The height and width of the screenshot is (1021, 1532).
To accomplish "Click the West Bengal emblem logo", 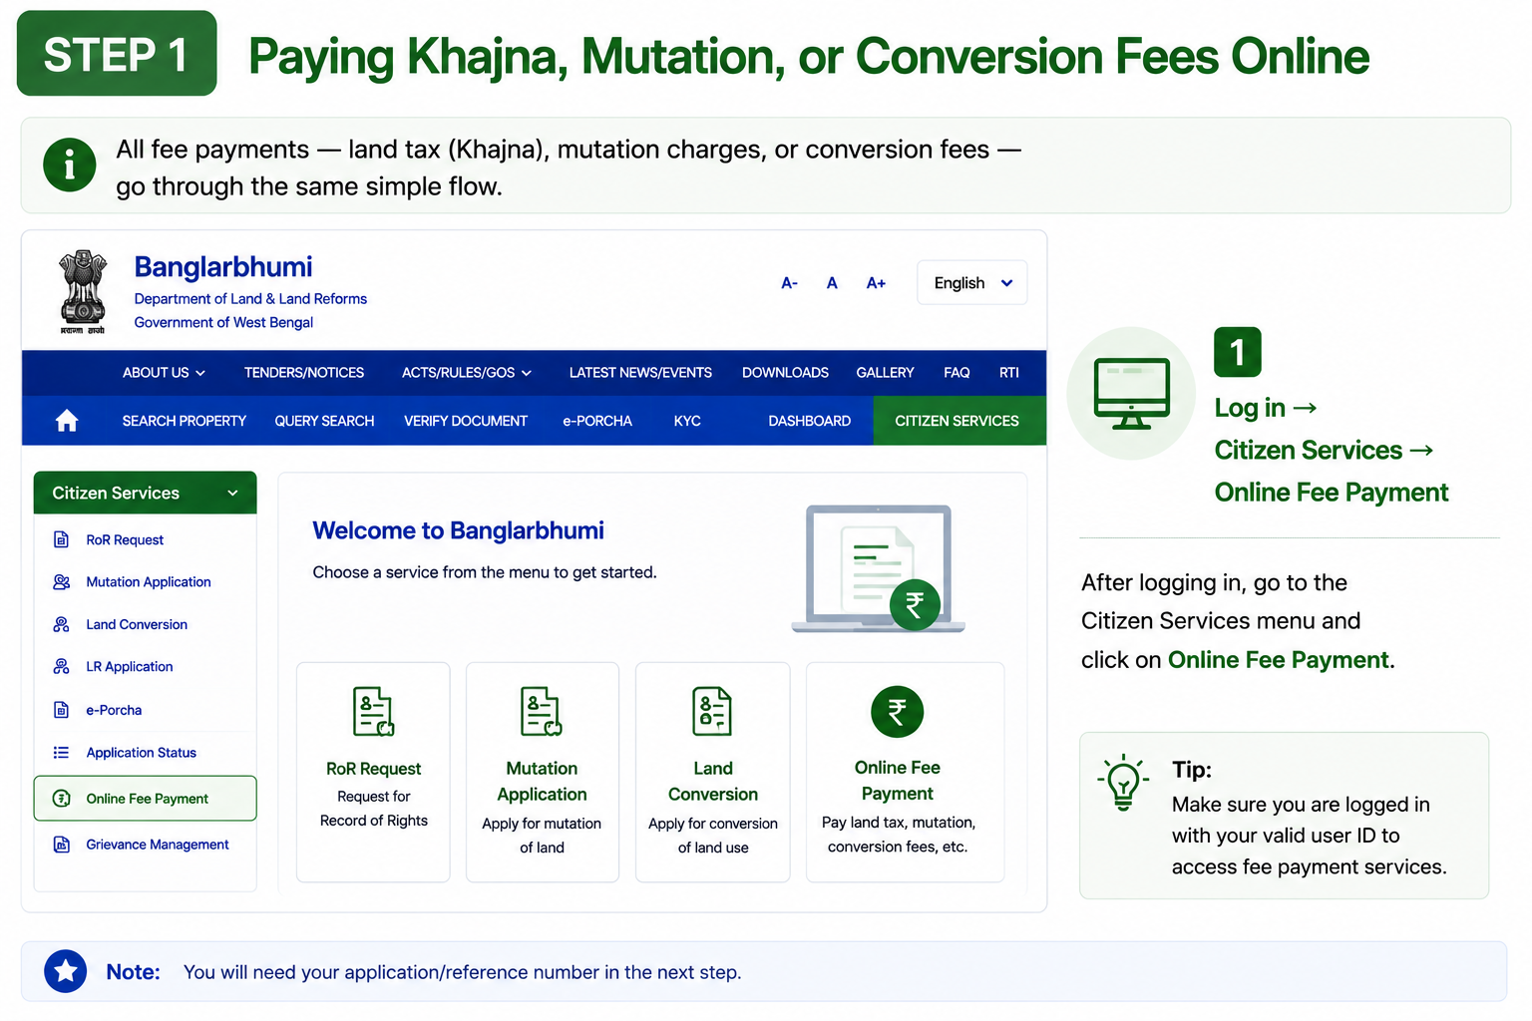I will tap(83, 291).
